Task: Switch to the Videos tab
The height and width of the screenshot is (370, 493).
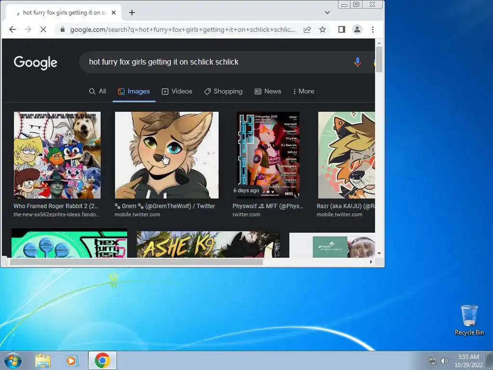Action: tap(177, 91)
